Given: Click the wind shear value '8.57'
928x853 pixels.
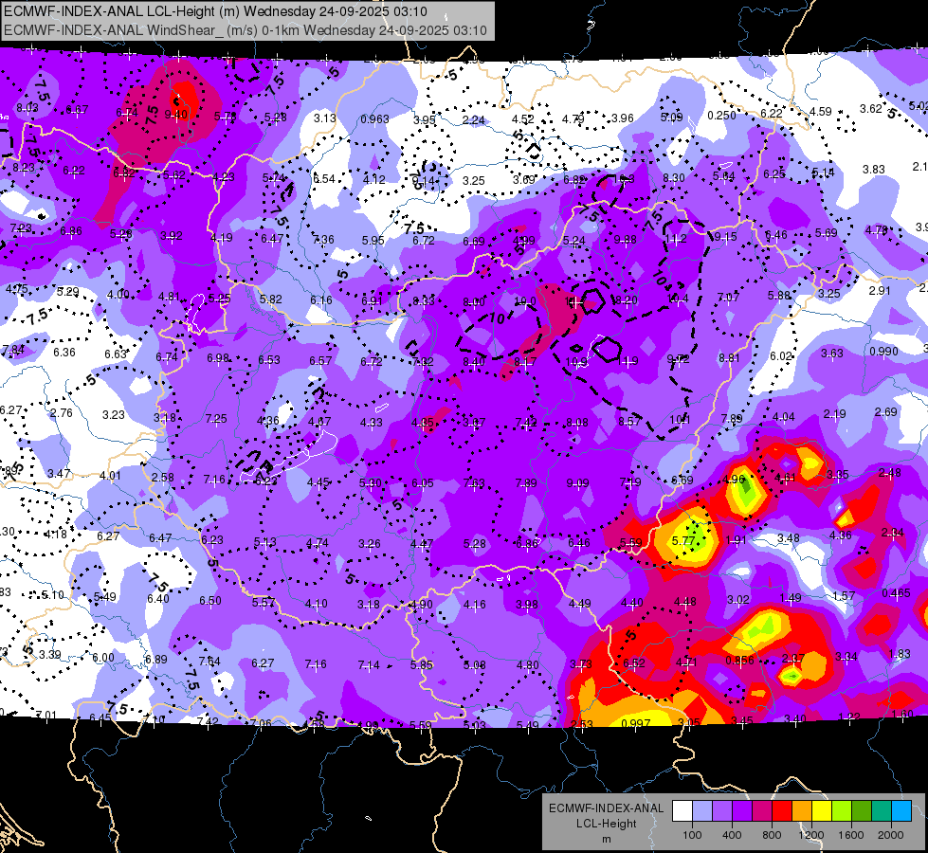Looking at the screenshot, I should point(629,421).
